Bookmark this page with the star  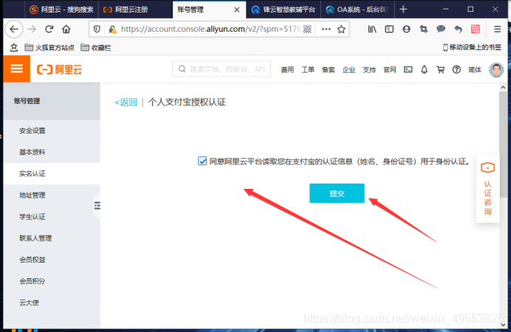(x=341, y=30)
